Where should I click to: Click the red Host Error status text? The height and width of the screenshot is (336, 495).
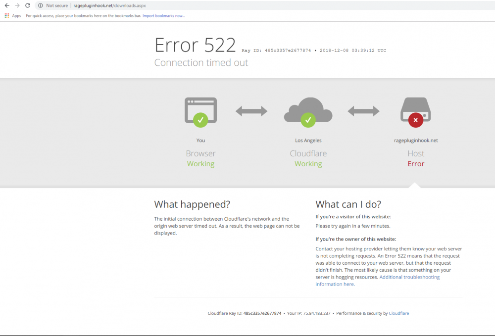(416, 164)
